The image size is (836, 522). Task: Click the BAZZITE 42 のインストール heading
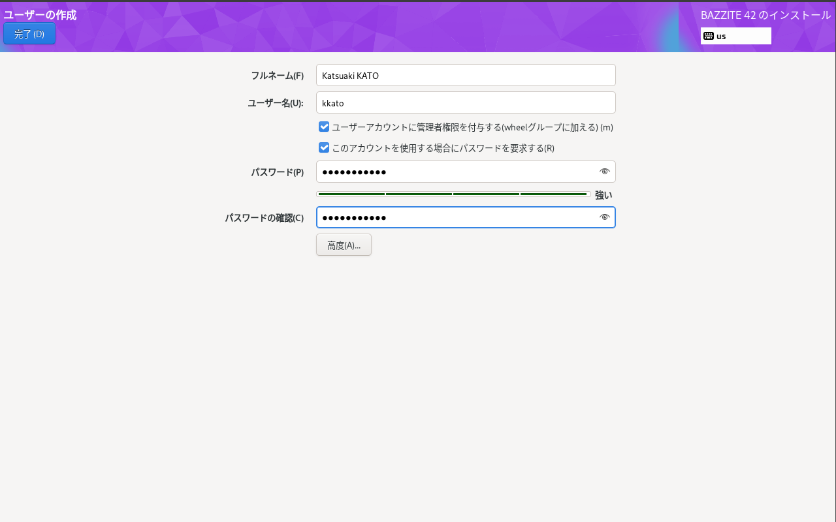(764, 14)
